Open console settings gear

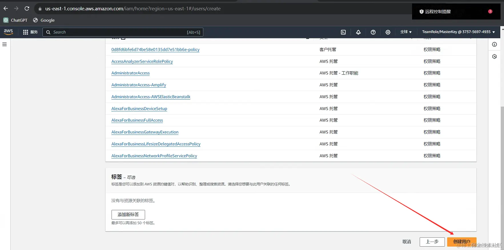click(388, 32)
